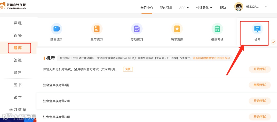Select 图书 in the left sidebar

pyautogui.click(x=18, y=85)
